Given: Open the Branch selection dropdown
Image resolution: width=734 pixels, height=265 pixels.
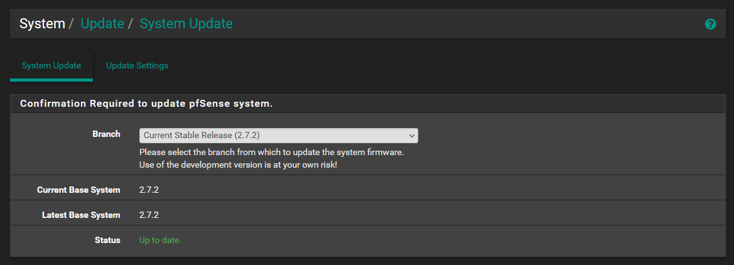Looking at the screenshot, I should pyautogui.click(x=279, y=135).
